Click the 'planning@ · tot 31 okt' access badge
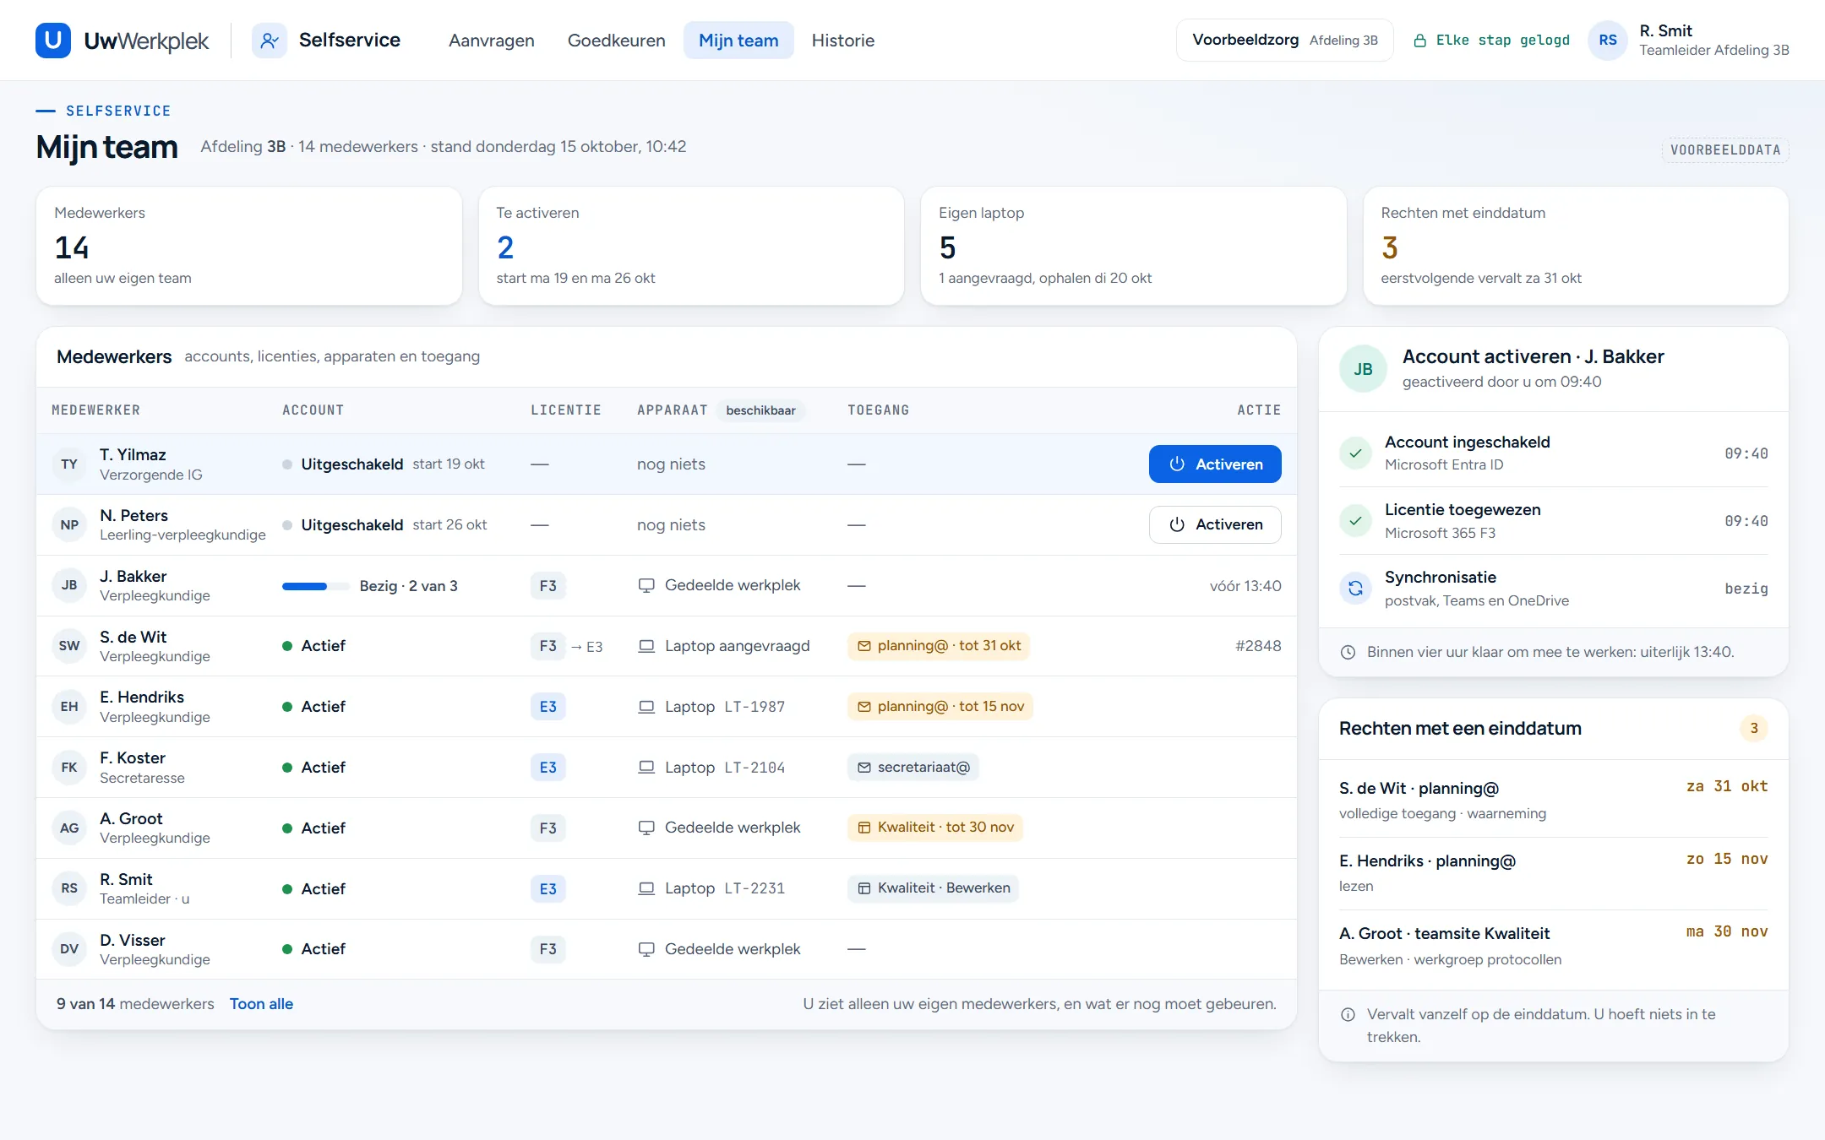Viewport: 1825px width, 1140px height. pyautogui.click(x=939, y=646)
